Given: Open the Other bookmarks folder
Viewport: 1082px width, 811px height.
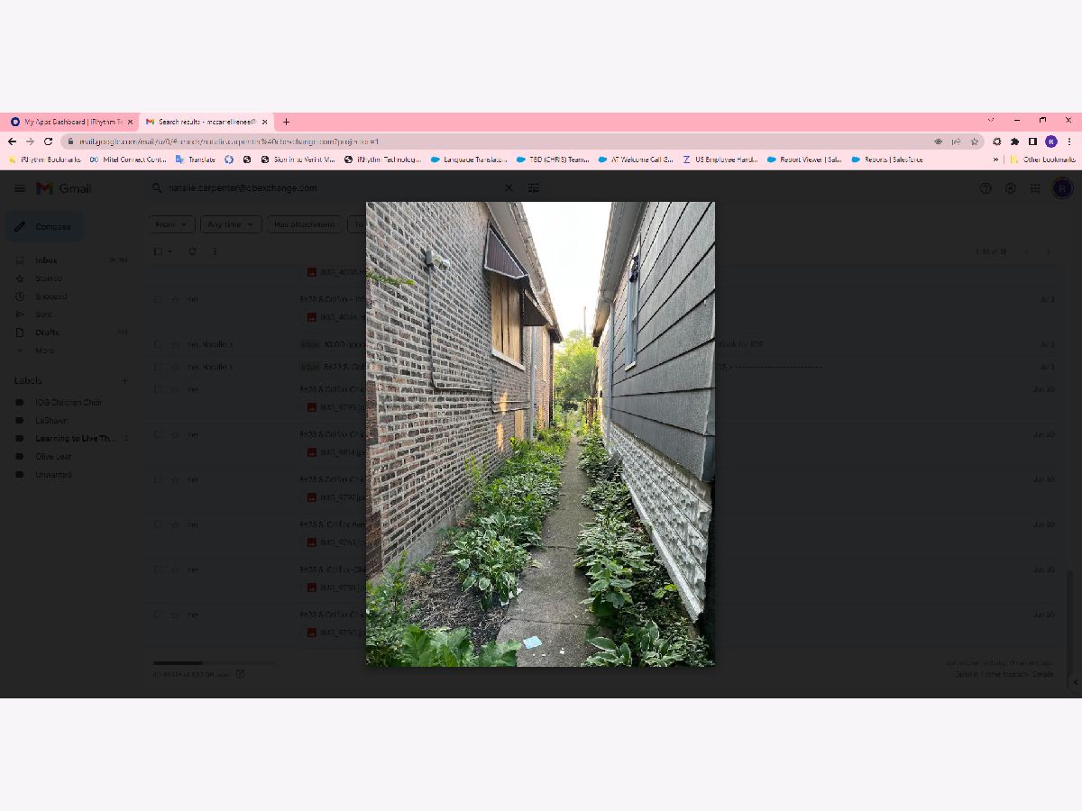Looking at the screenshot, I should tap(1042, 159).
